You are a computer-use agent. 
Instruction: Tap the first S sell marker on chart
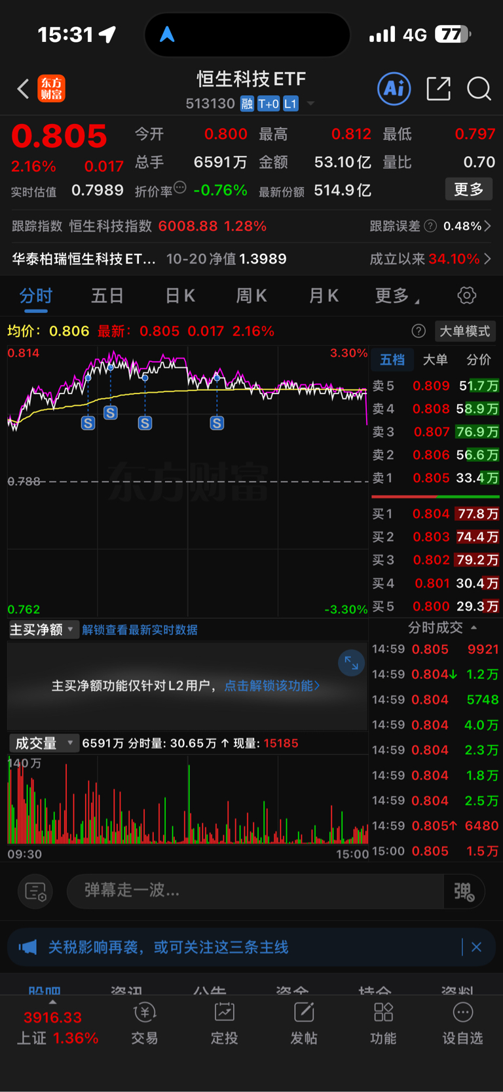pos(88,423)
